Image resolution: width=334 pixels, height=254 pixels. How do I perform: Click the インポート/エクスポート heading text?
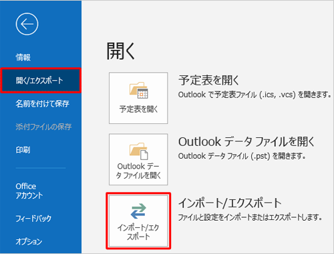tap(230, 203)
